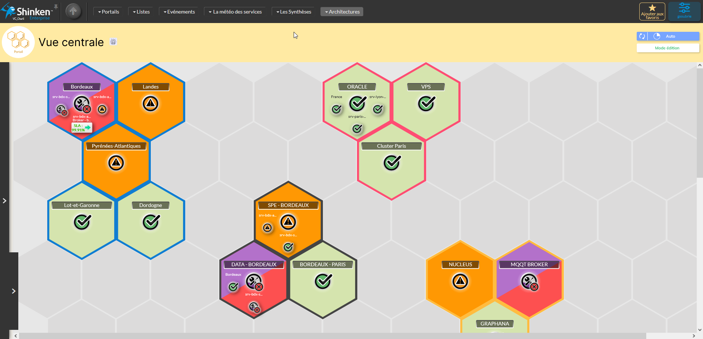Screen dimensions: 703x339
Task: Open the Portails dropdown menu
Action: pyautogui.click(x=109, y=12)
